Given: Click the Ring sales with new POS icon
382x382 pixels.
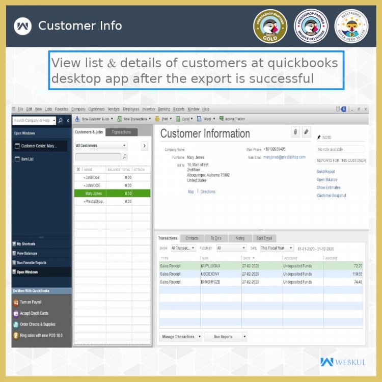Looking at the screenshot, I should [x=16, y=336].
